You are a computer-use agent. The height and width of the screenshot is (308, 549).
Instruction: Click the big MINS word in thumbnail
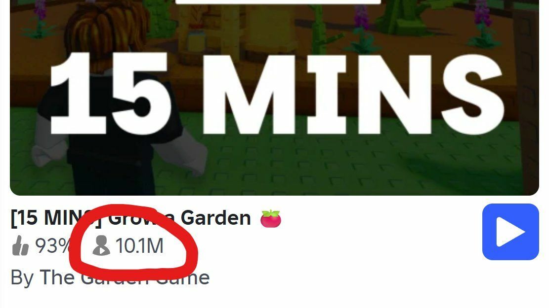pyautogui.click(x=354, y=94)
